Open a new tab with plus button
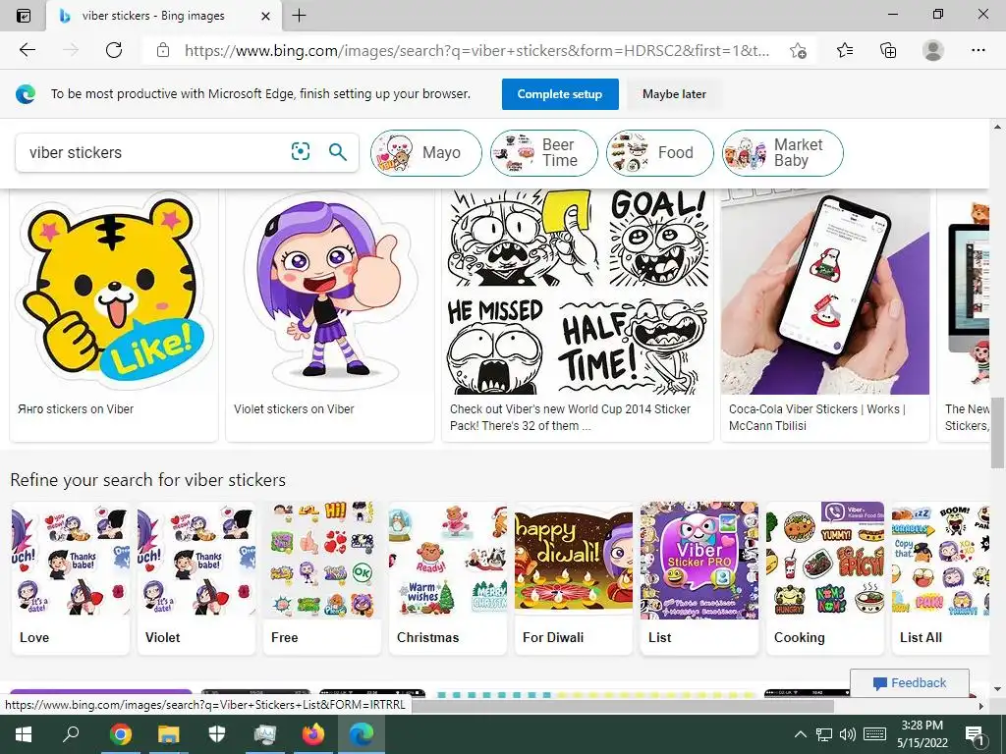Screen dimensions: 1006x754 coord(299,16)
